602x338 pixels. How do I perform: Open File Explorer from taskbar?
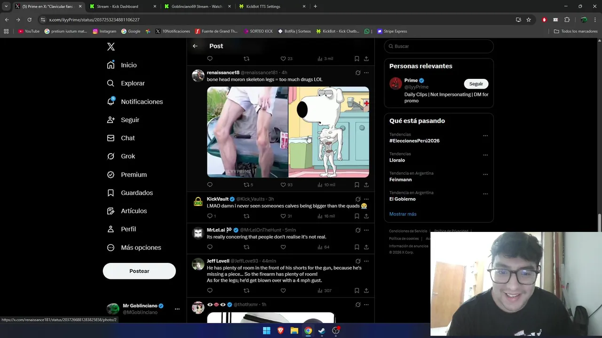[x=294, y=330]
